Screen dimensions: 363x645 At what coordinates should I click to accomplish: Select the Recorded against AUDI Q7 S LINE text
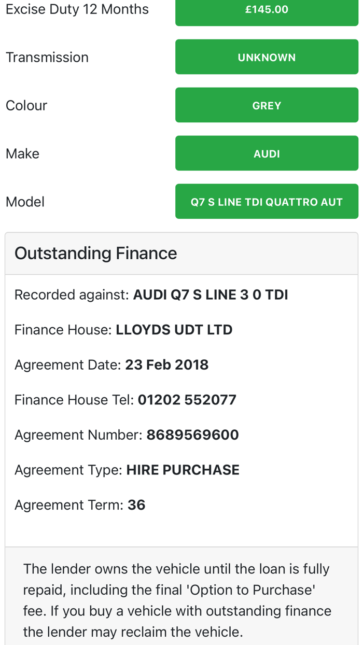click(x=151, y=295)
